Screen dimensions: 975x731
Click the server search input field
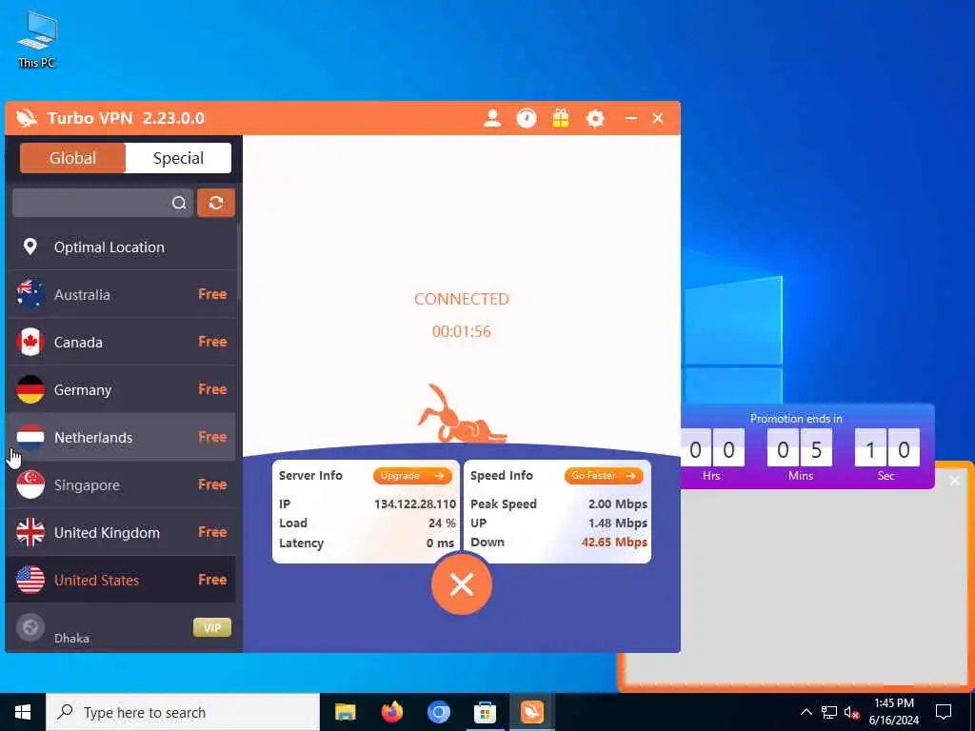(x=103, y=204)
